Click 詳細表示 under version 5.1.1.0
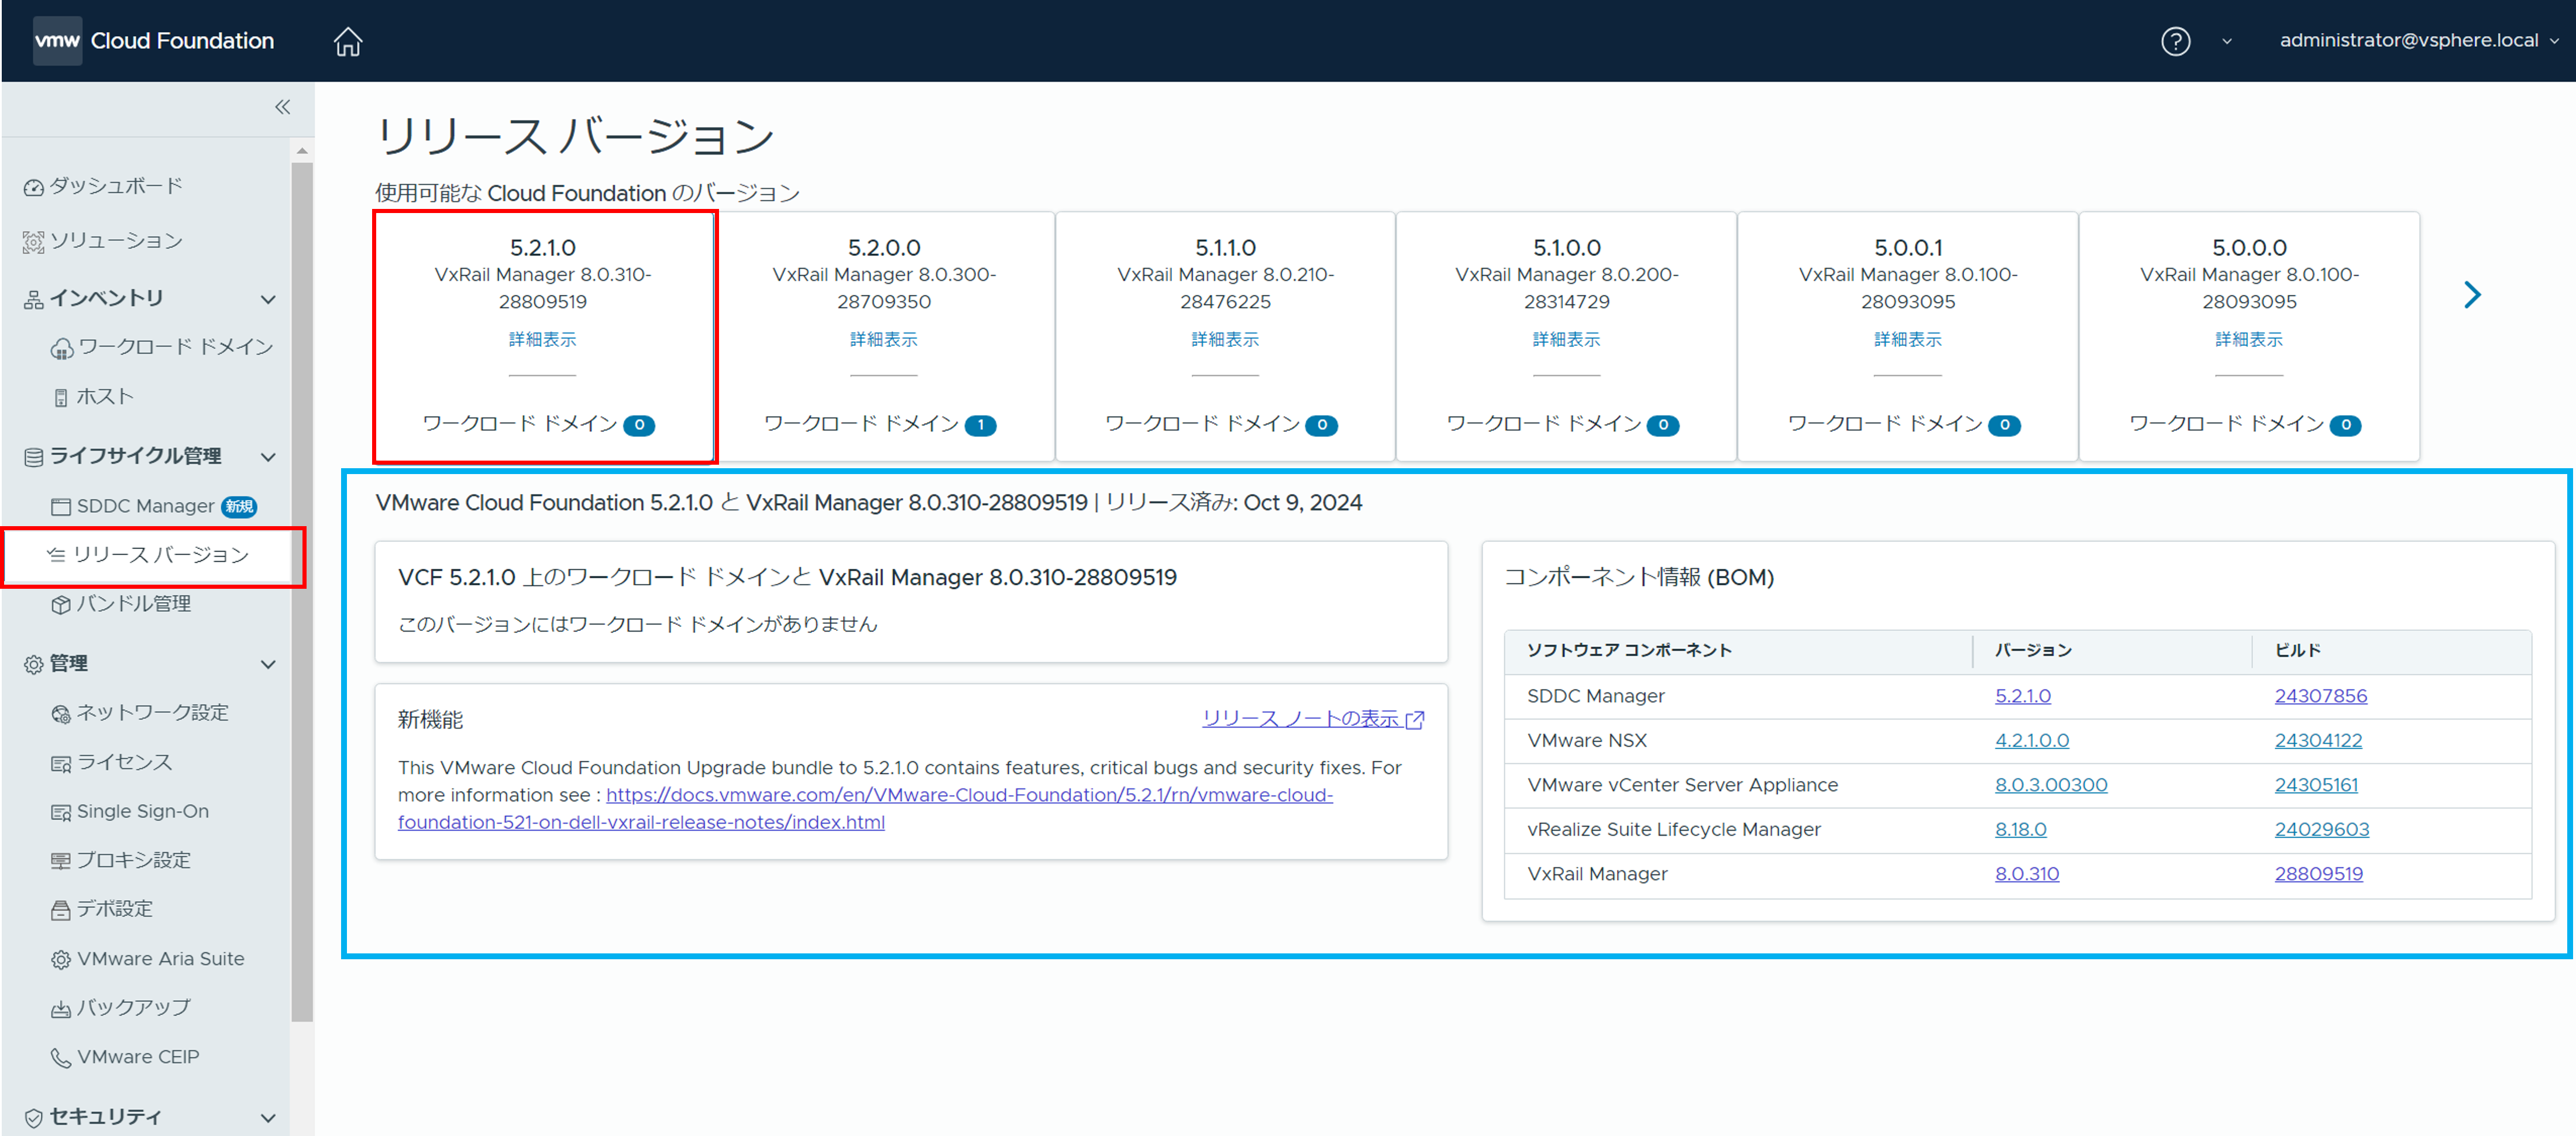 pyautogui.click(x=1225, y=340)
